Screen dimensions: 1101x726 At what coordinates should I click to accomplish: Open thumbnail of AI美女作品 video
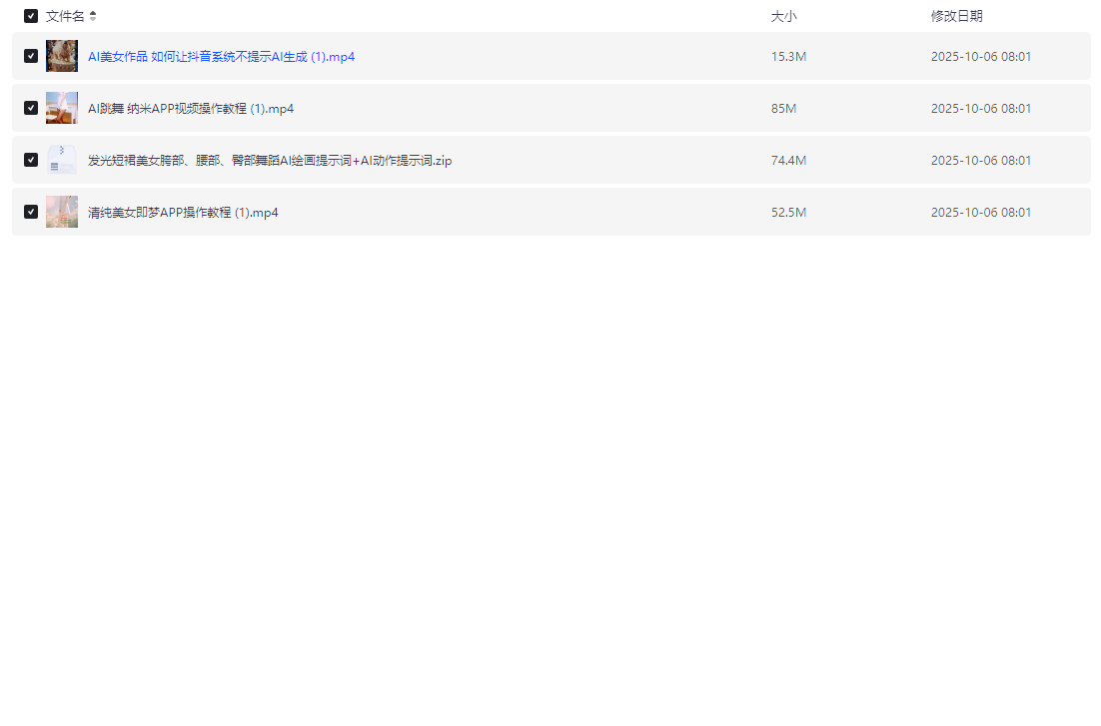(x=61, y=56)
